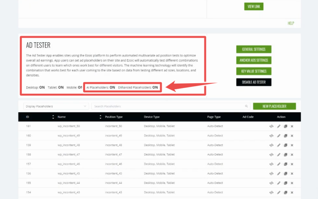This screenshot has height=199, width=318.
Task: Click the search magnifier icon in placeholders search
Action: pyautogui.click(x=246, y=106)
